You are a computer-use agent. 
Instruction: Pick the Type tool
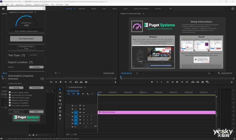(60, 119)
